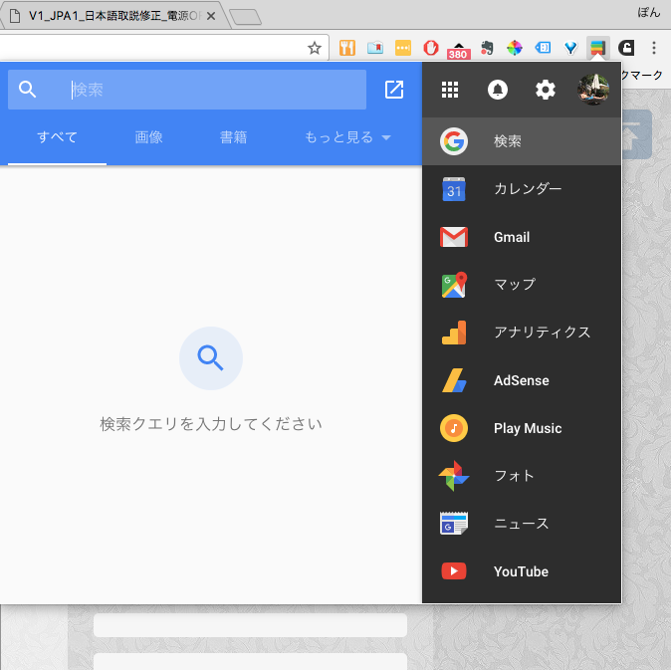Select Google 検索 in the app list
Viewport: 671px width, 670px height.
pos(522,141)
